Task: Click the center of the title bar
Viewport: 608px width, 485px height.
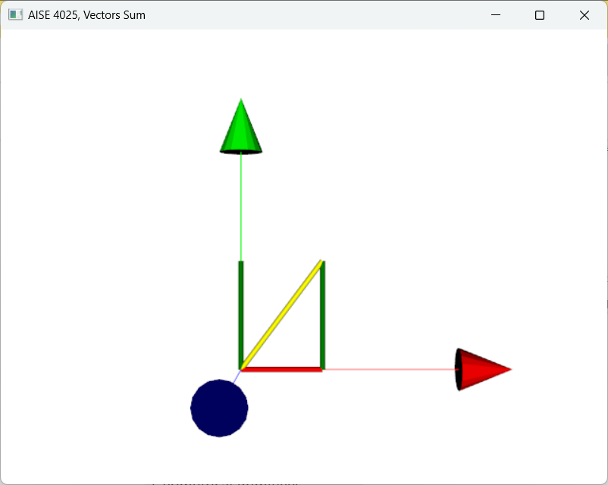Action: 303,14
